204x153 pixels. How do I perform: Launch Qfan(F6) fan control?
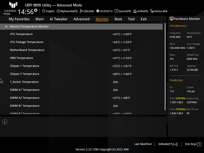[87, 11]
